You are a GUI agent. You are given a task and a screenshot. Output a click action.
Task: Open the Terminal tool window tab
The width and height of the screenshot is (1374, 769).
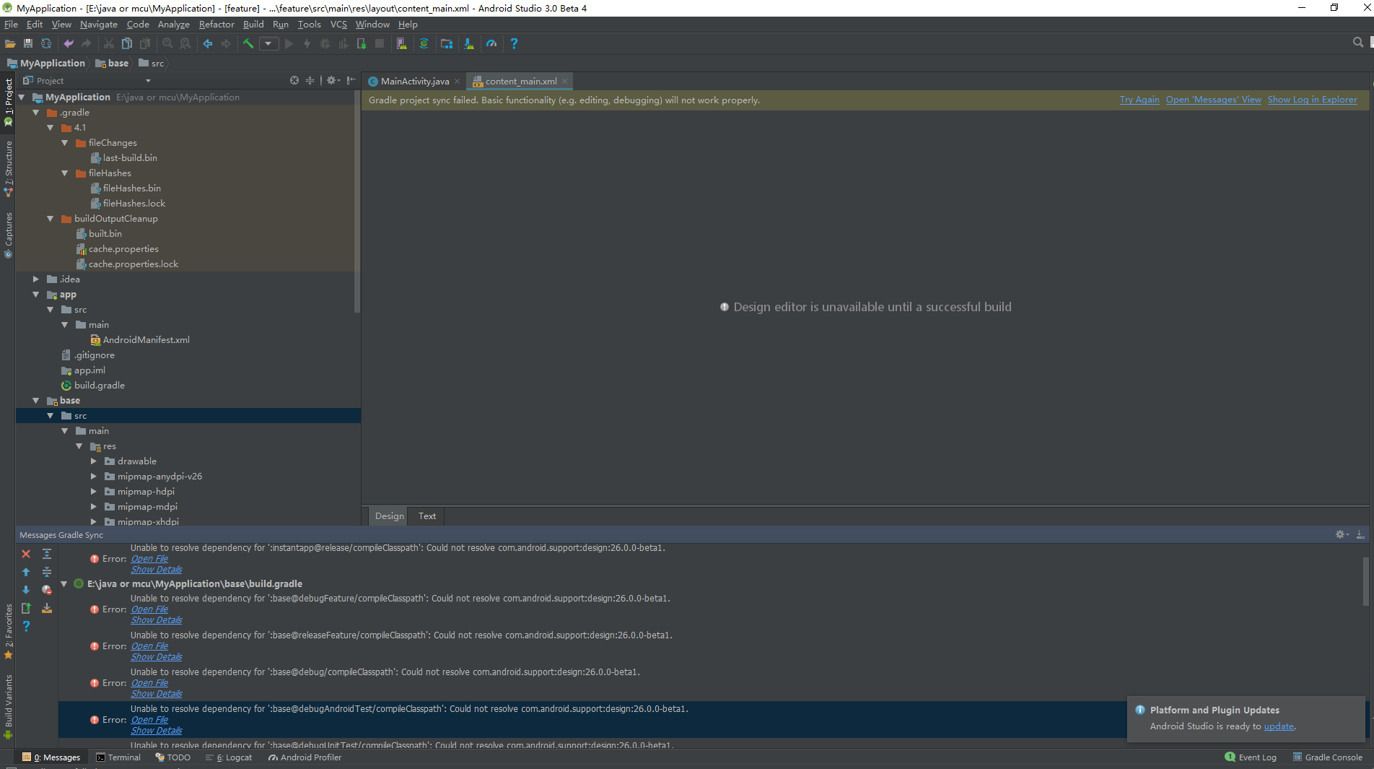coord(118,757)
